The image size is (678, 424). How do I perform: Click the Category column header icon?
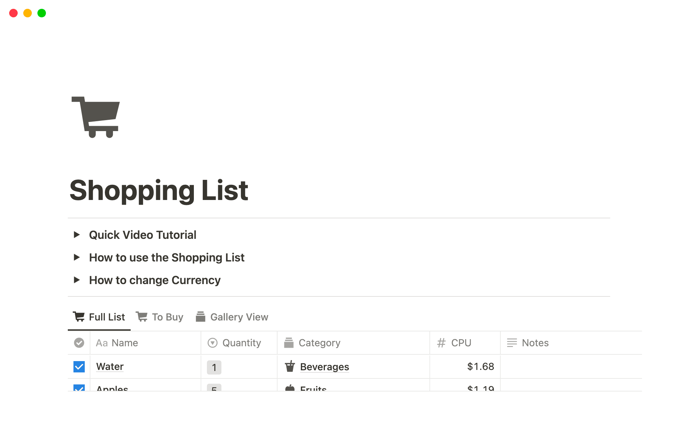pyautogui.click(x=289, y=342)
